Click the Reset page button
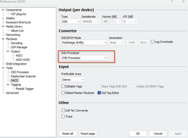 tap(88, 134)
